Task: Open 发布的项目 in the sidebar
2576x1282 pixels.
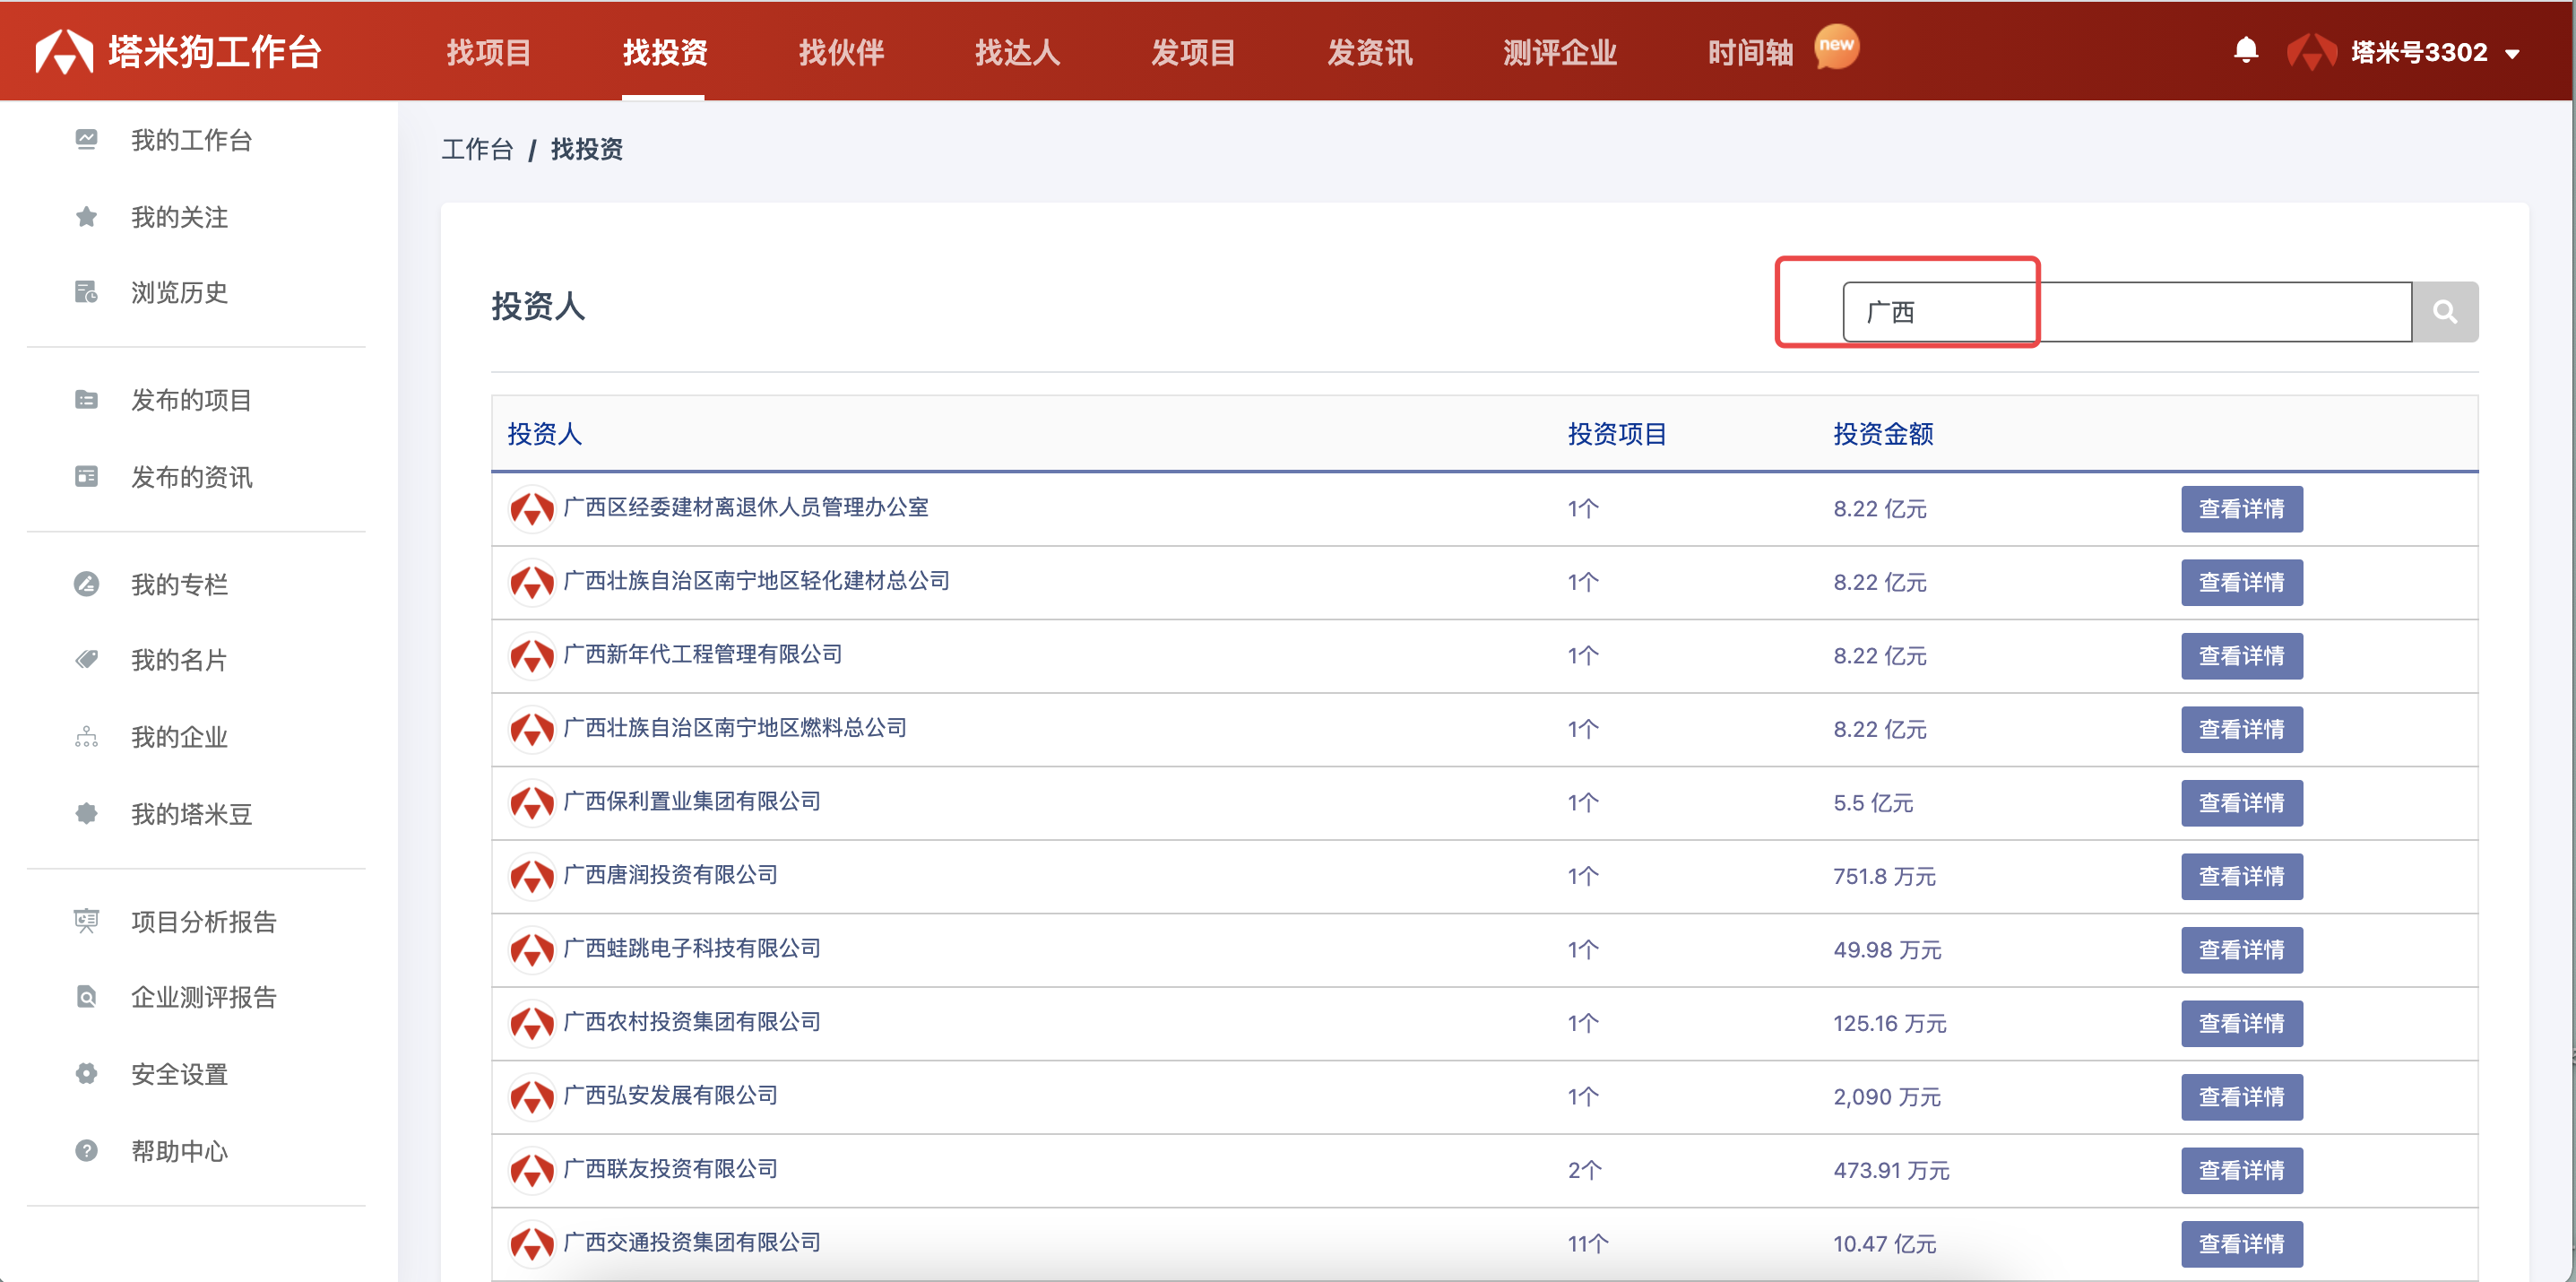Action: [191, 400]
